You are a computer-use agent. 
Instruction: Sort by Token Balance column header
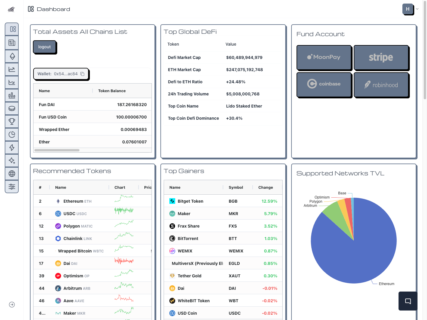tap(112, 91)
